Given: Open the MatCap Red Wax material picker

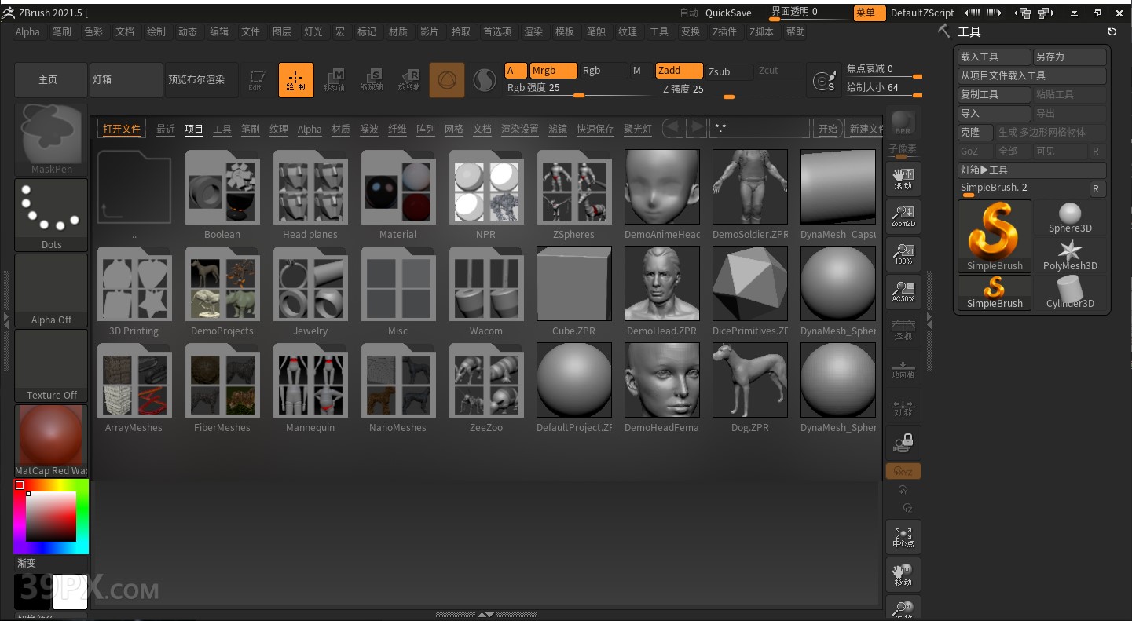Looking at the screenshot, I should coord(52,440).
